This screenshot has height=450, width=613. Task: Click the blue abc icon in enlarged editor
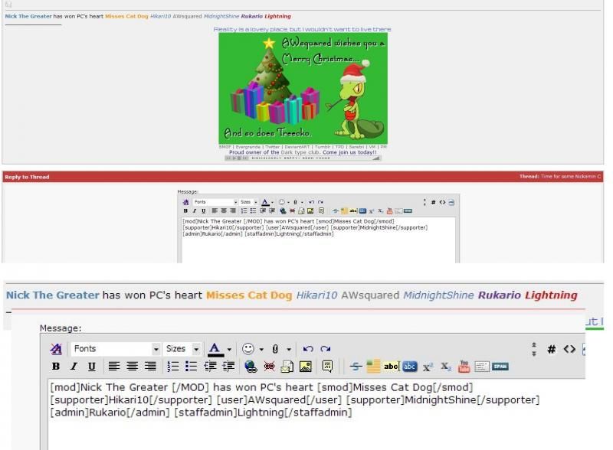410,367
